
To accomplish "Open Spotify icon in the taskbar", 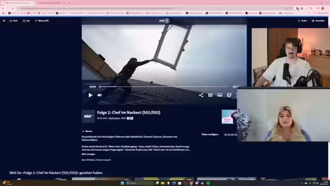I will point(208,183).
